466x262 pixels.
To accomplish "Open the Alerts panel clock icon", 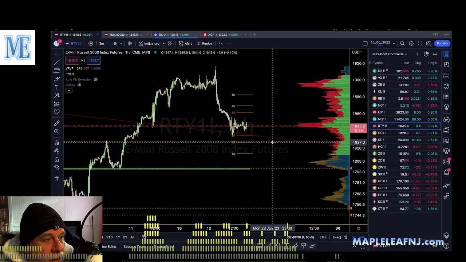I will coord(446,65).
